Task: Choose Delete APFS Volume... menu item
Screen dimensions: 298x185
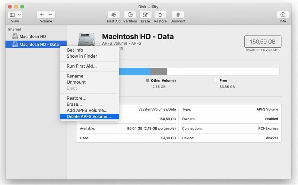Action: pos(89,117)
